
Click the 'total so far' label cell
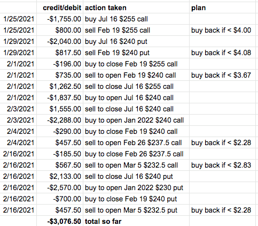[136, 221]
